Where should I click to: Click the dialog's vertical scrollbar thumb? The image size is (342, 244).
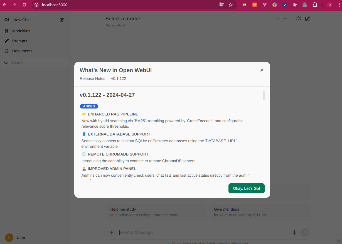(x=264, y=95)
